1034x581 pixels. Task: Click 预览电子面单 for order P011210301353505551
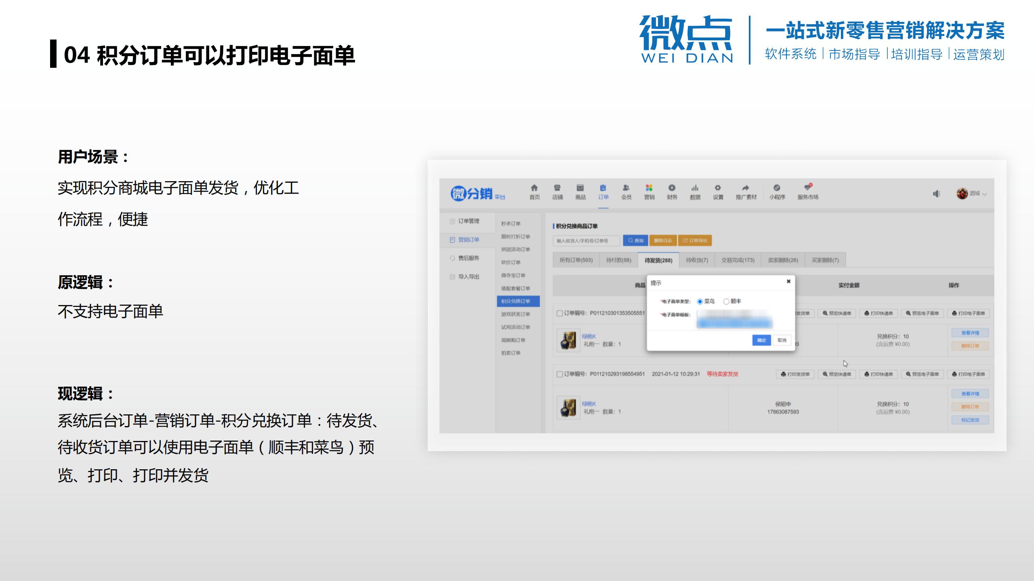922,313
